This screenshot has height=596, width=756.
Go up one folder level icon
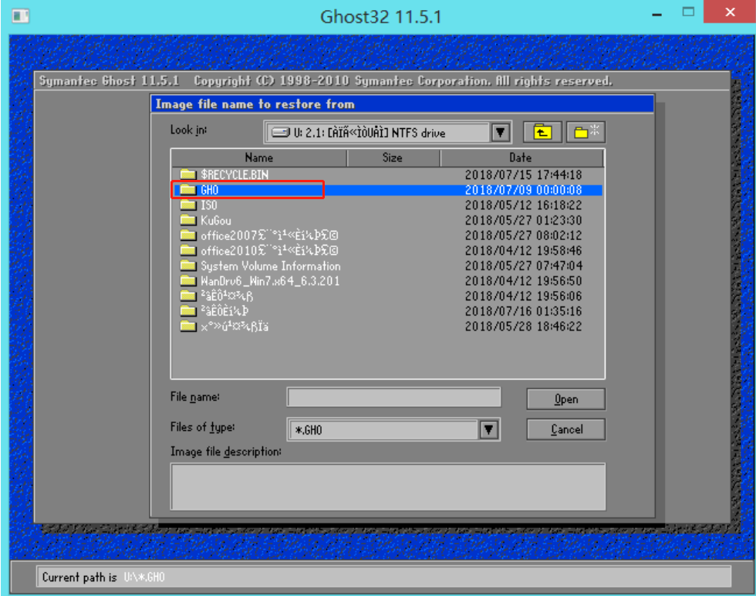tap(542, 132)
